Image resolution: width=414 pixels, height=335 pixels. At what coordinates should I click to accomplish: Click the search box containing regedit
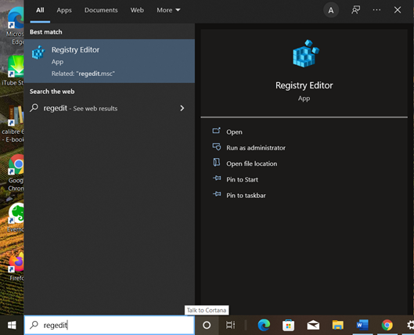click(110, 325)
